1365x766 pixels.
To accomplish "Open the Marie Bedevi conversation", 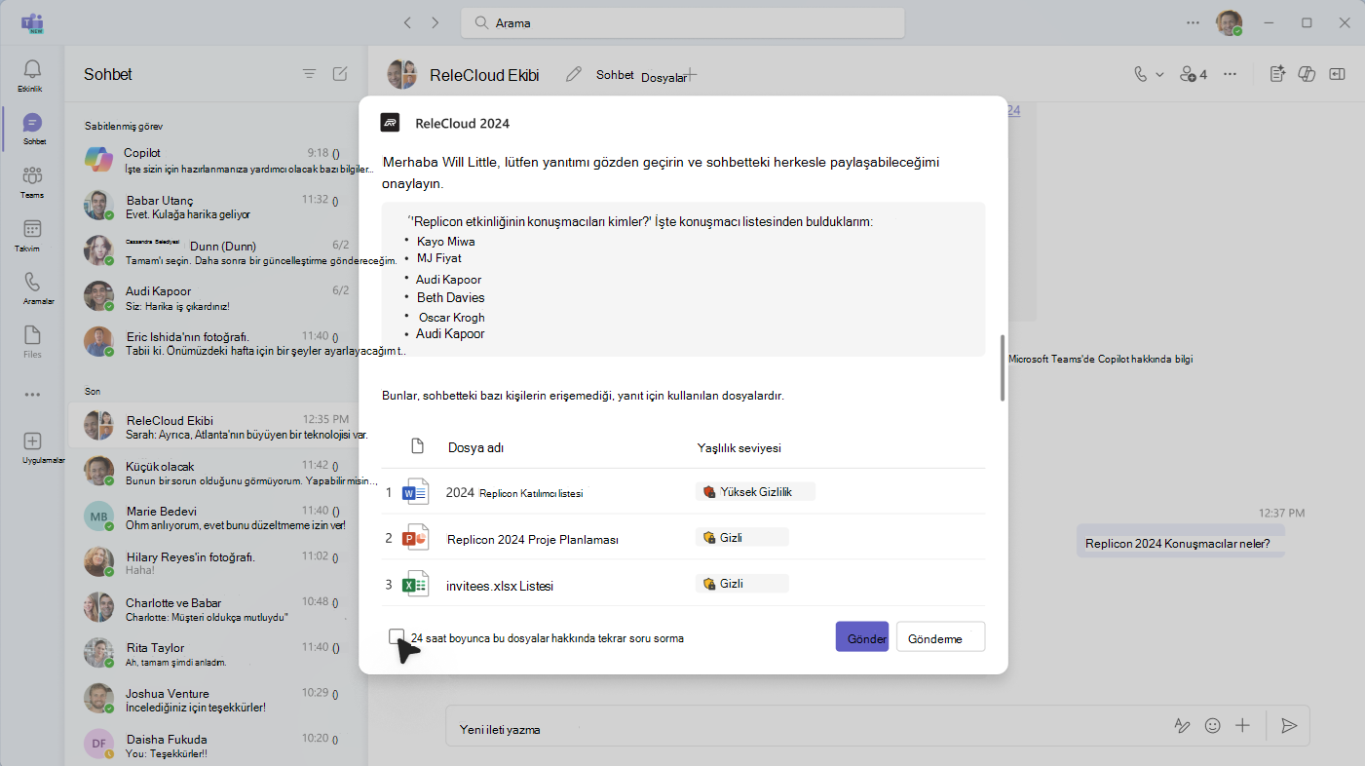I will [x=216, y=517].
